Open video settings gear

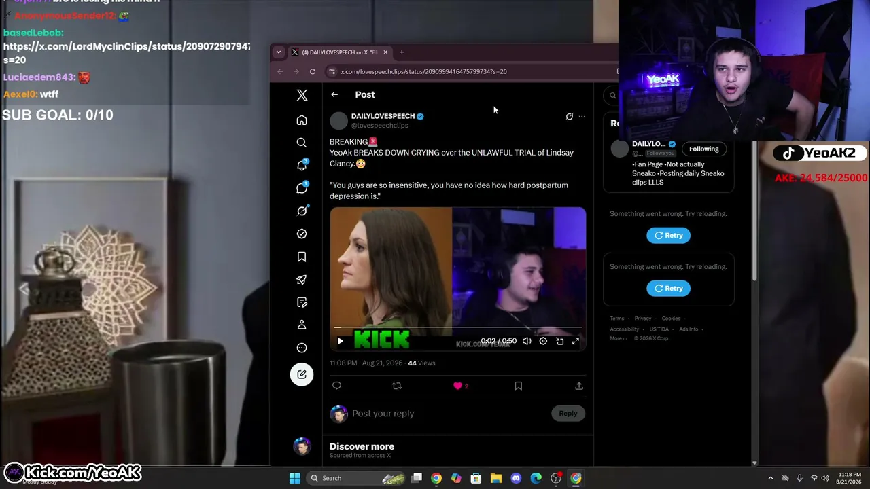(x=543, y=341)
